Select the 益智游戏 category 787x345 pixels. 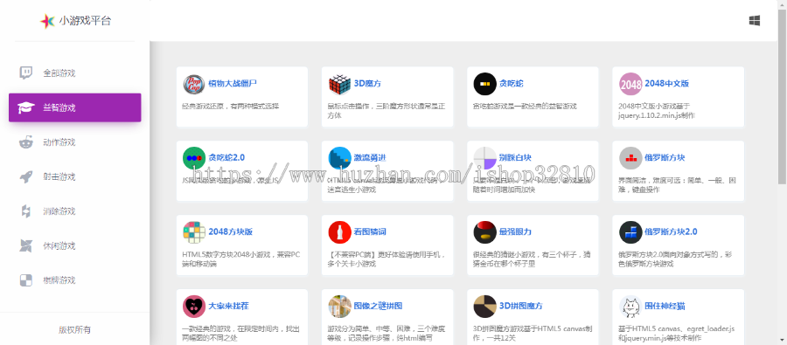(75, 107)
